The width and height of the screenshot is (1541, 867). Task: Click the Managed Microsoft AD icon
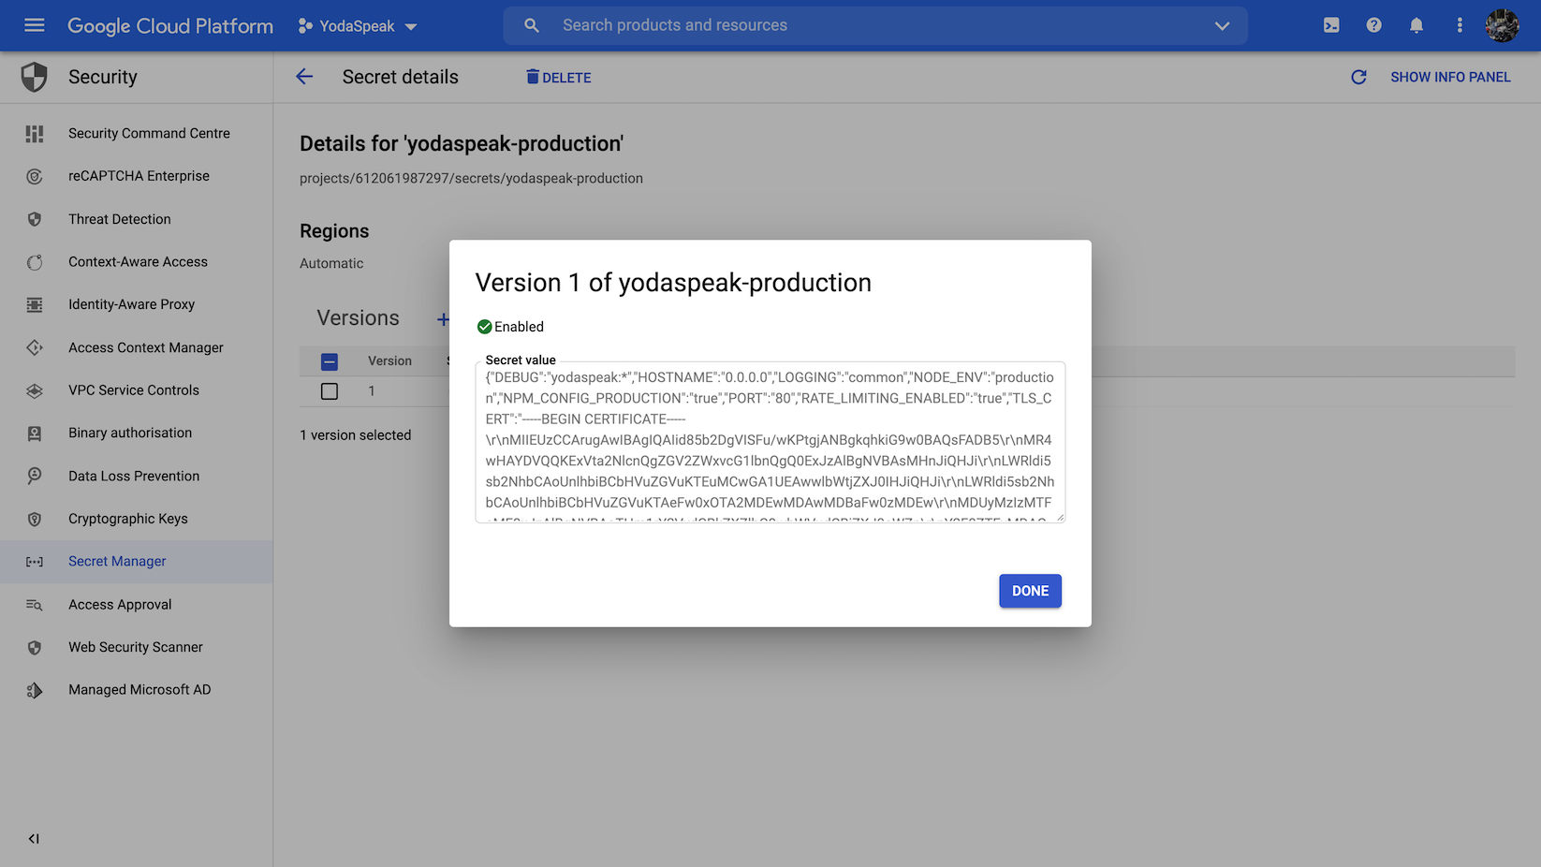pos(35,690)
